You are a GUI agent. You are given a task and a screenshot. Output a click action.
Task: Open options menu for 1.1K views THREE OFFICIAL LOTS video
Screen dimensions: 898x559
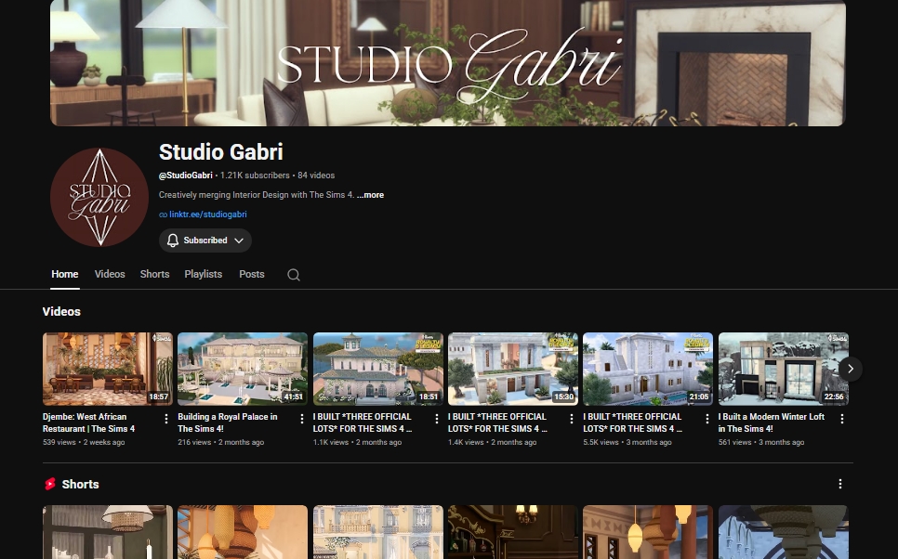pos(436,419)
